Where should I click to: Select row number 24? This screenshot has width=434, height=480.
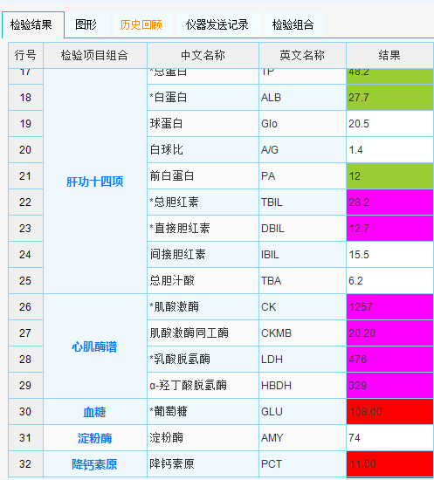tap(25, 255)
